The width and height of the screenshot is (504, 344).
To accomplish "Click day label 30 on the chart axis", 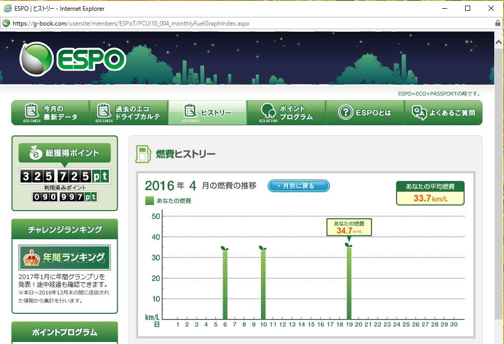I will pos(453,325).
